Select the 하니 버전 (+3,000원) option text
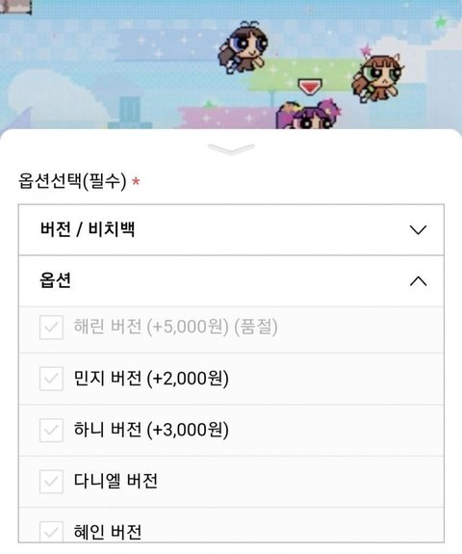This screenshot has height=554, width=462. pyautogui.click(x=151, y=430)
